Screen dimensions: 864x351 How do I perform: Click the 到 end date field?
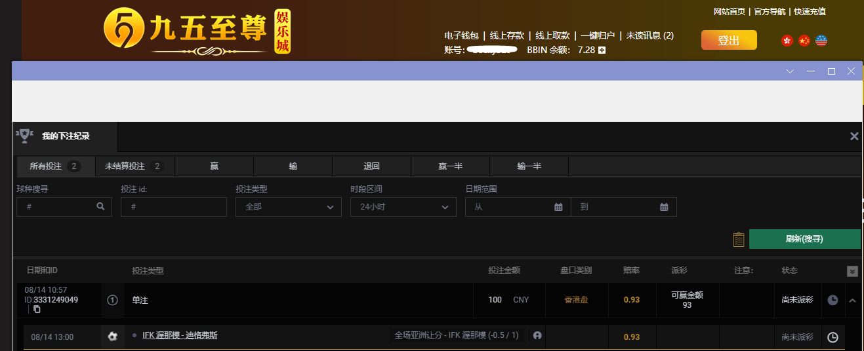[624, 206]
